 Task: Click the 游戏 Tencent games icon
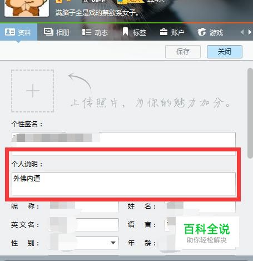point(202,32)
